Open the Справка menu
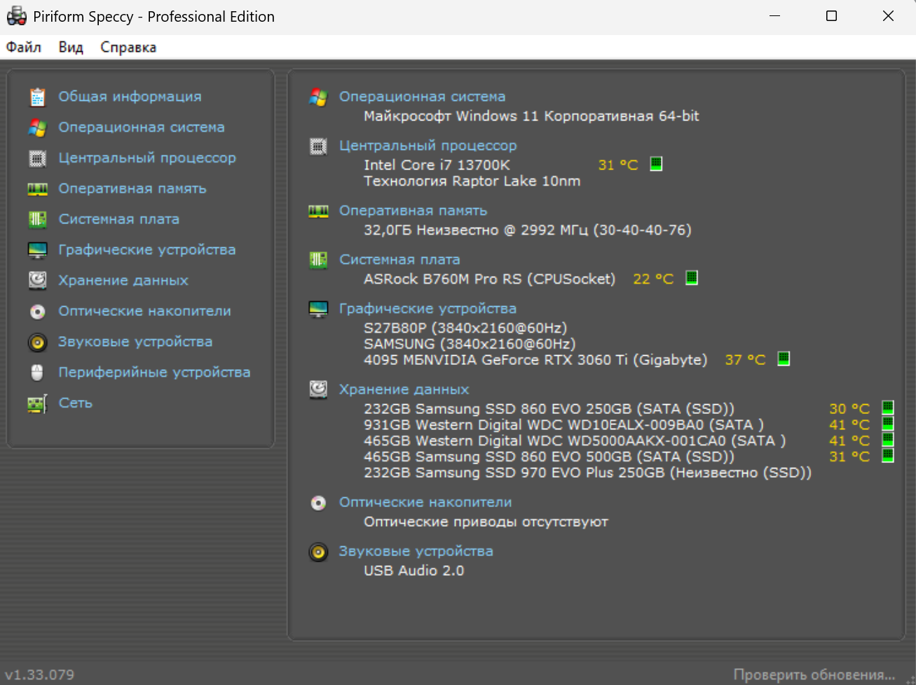Image resolution: width=916 pixels, height=685 pixels. [x=128, y=47]
